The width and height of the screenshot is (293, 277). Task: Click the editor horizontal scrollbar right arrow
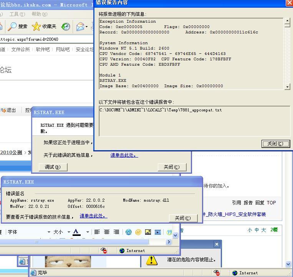click(169, 242)
